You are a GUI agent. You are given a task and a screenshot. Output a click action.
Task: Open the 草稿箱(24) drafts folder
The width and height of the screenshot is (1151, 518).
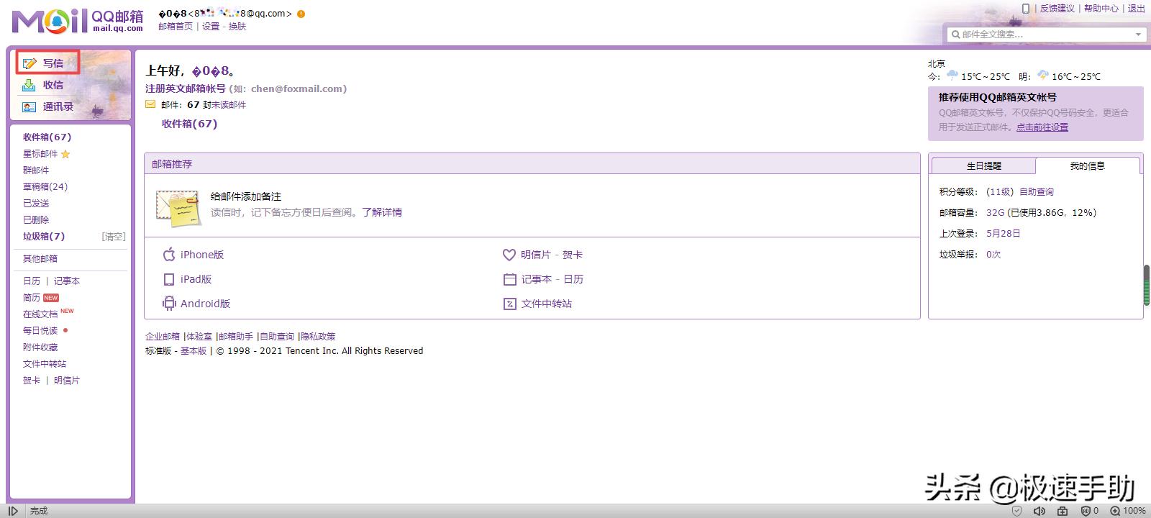pos(45,187)
